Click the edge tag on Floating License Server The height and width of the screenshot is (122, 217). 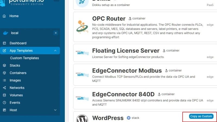pos(210,57)
